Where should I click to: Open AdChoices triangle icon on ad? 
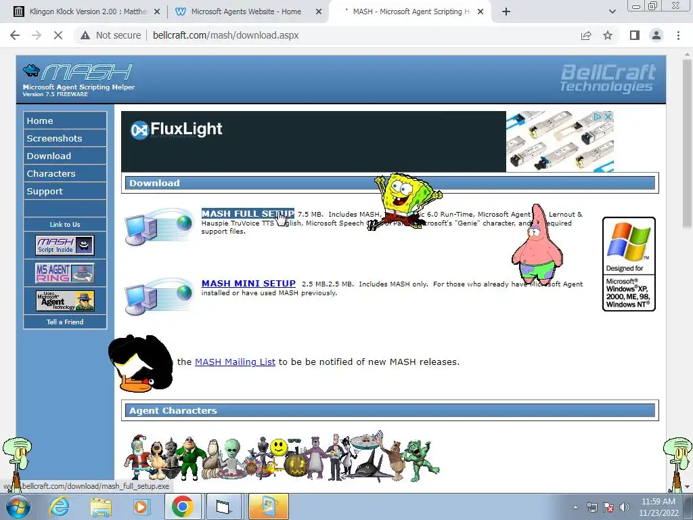pos(598,116)
